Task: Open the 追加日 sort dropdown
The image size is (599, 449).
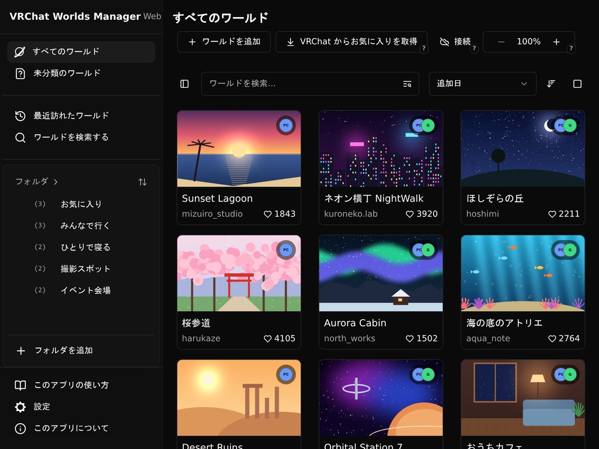Action: tap(483, 84)
